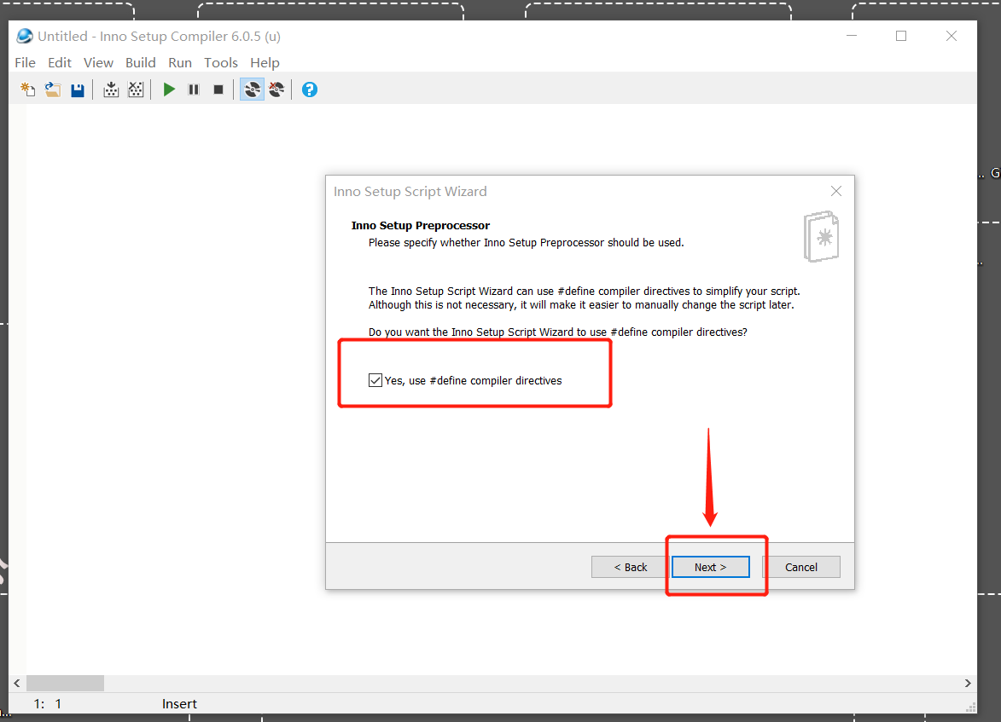Click the horizontal scrollbar thumb
Viewport: 1001px width, 722px height.
[x=65, y=683]
